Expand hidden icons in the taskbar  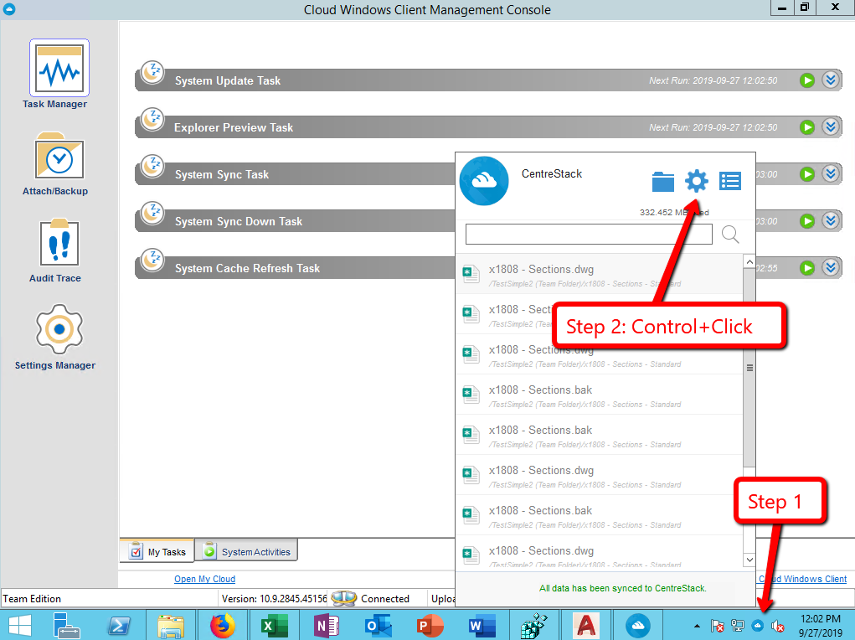coord(697,625)
